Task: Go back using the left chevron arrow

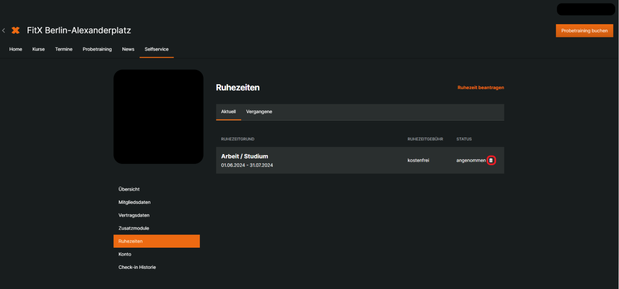Action: click(x=3, y=31)
